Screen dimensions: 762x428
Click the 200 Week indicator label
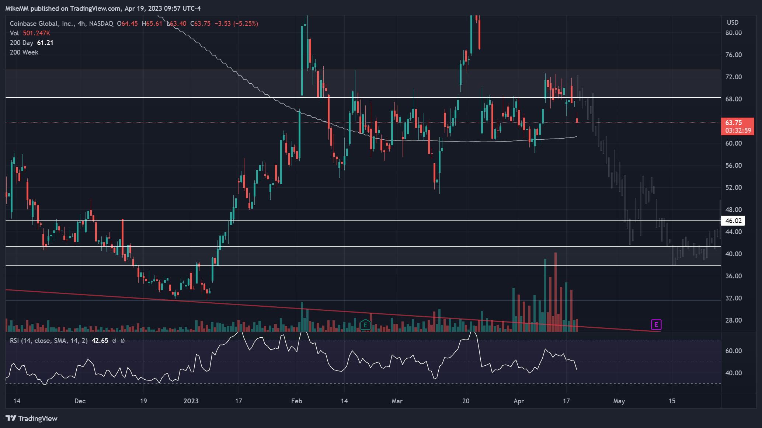24,52
